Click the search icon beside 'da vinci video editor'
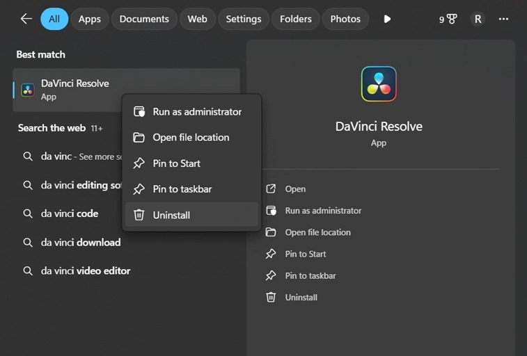The image size is (527, 356). tap(28, 270)
